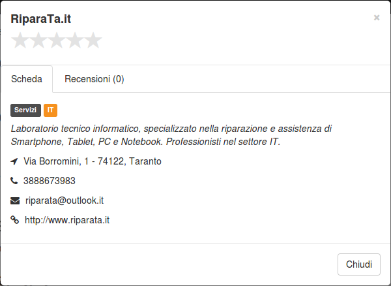Click the phone handset icon

(x=14, y=181)
